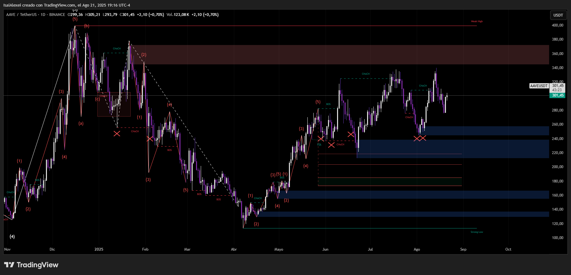The image size is (571, 275).
Task: Select the red supply zone rectangle
Action: [313, 55]
